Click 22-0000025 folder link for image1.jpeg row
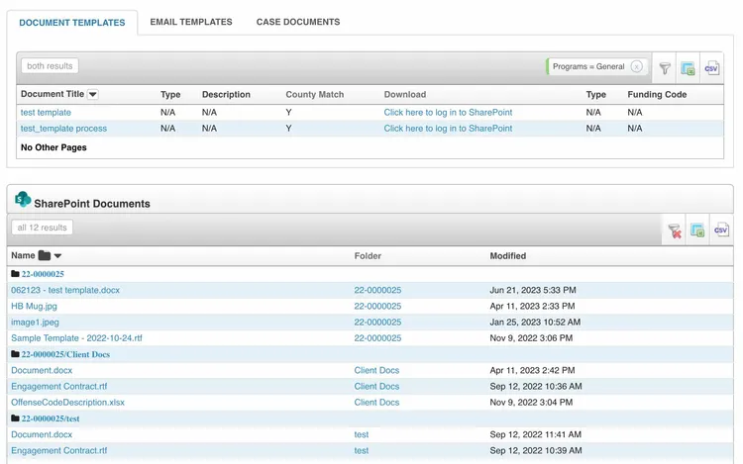 [377, 323]
